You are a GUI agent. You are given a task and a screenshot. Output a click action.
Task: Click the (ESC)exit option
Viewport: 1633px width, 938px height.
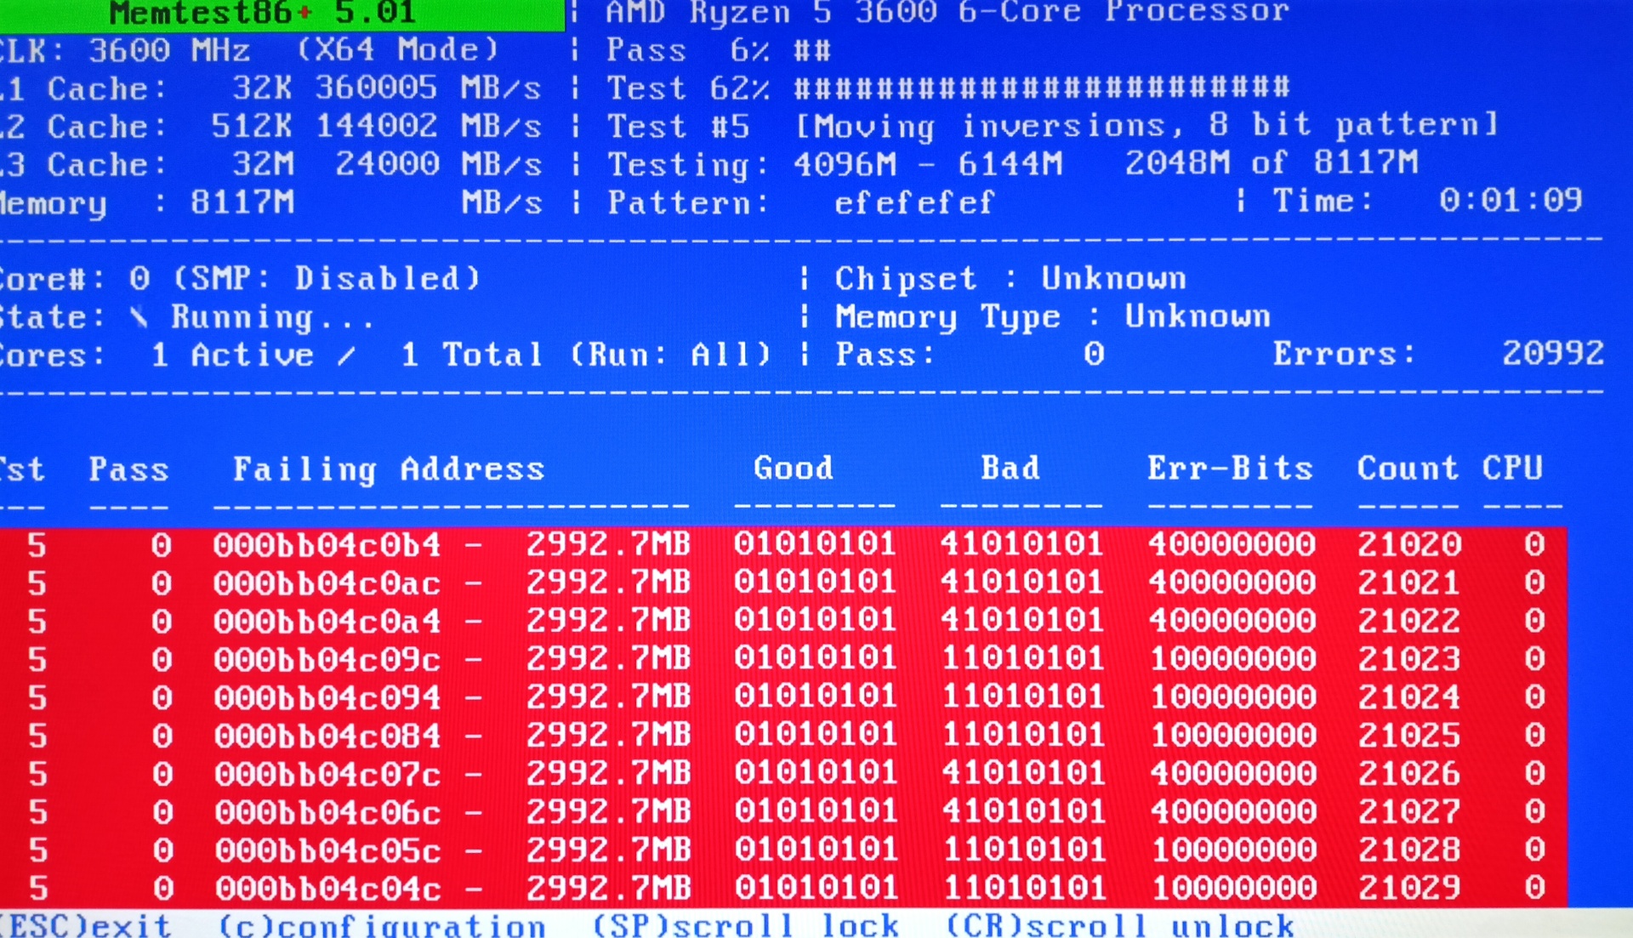click(x=85, y=924)
